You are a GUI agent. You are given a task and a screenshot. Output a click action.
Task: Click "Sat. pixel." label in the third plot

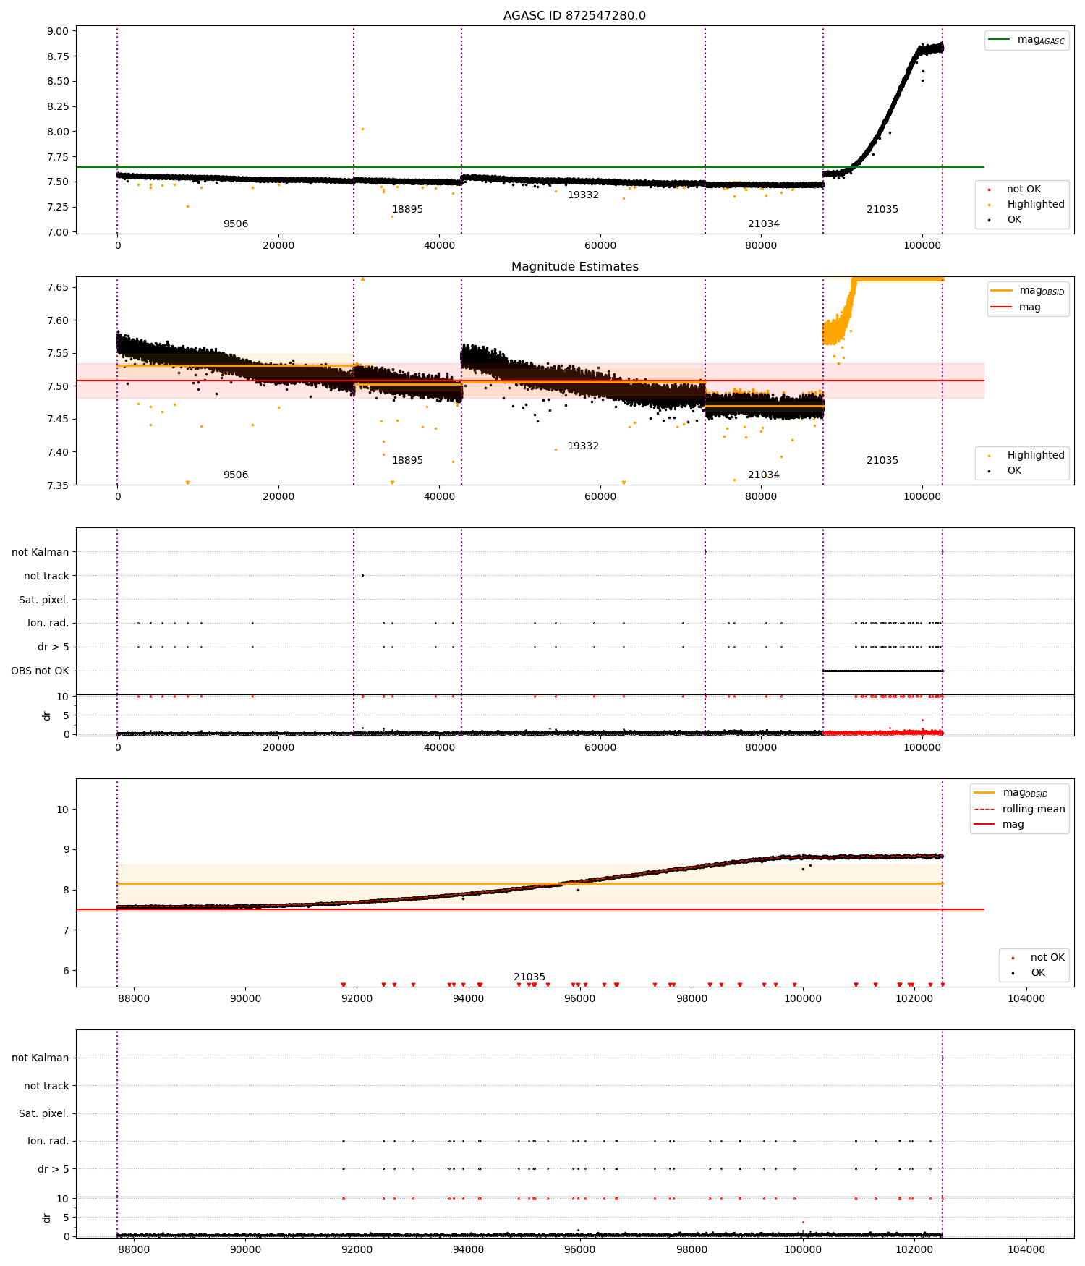[43, 600]
